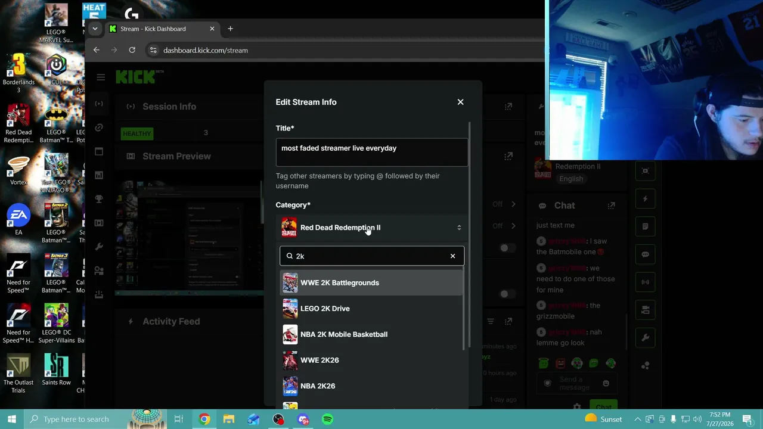Choose NBA 2K Mobile Basketball category
The height and width of the screenshot is (429, 763).
[x=372, y=334]
